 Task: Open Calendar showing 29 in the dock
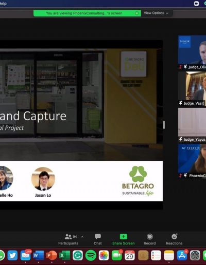(130, 255)
